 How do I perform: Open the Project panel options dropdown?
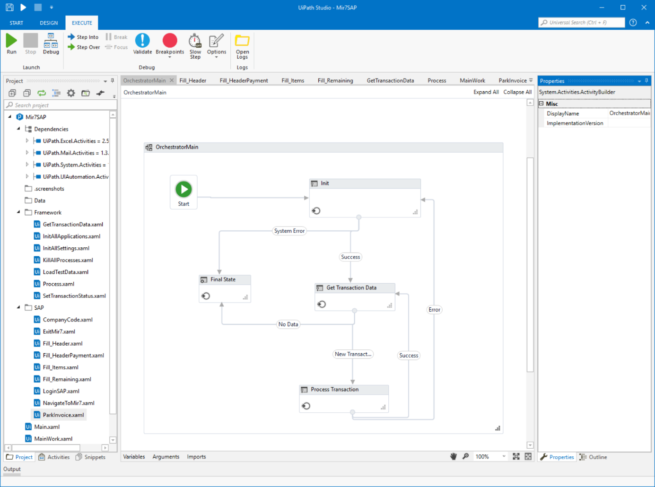(105, 81)
